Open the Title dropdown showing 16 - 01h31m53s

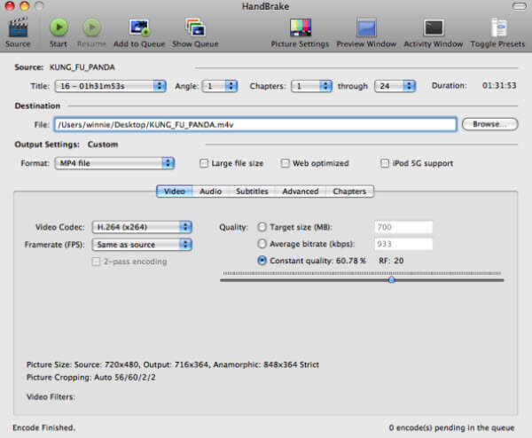tap(110, 86)
